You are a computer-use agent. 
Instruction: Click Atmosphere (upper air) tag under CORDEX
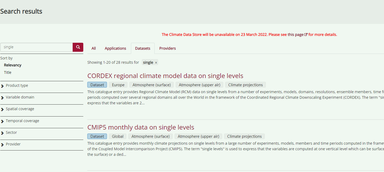tap(200, 85)
